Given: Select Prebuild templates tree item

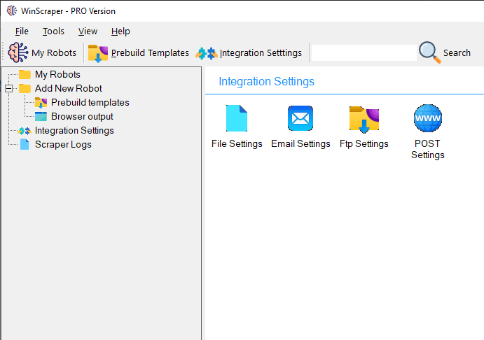Looking at the screenshot, I should [x=90, y=102].
